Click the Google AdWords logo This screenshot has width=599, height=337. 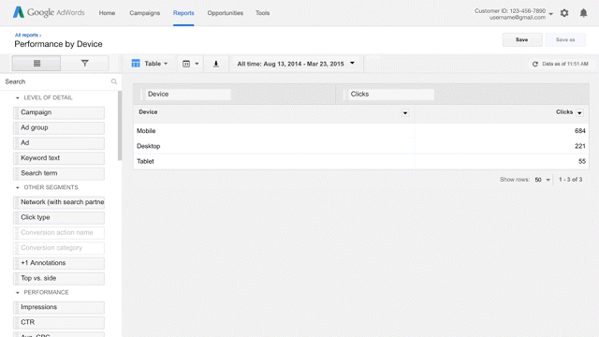(x=49, y=12)
